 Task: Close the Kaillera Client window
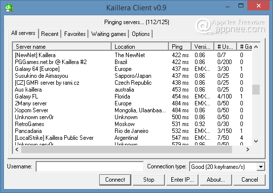259,6
